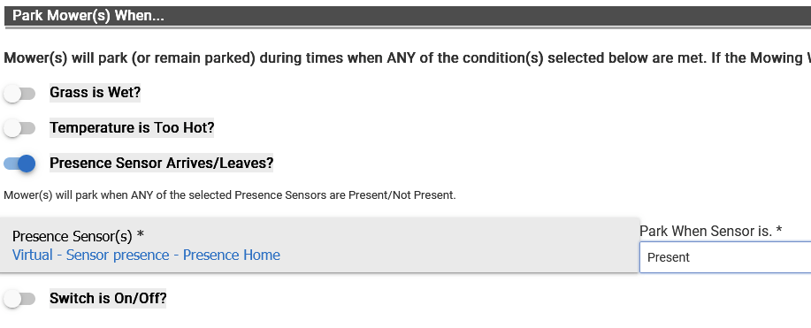The image size is (811, 328).
Task: Click the ANY of selected Presence Sensors note
Action: pyautogui.click(x=230, y=195)
